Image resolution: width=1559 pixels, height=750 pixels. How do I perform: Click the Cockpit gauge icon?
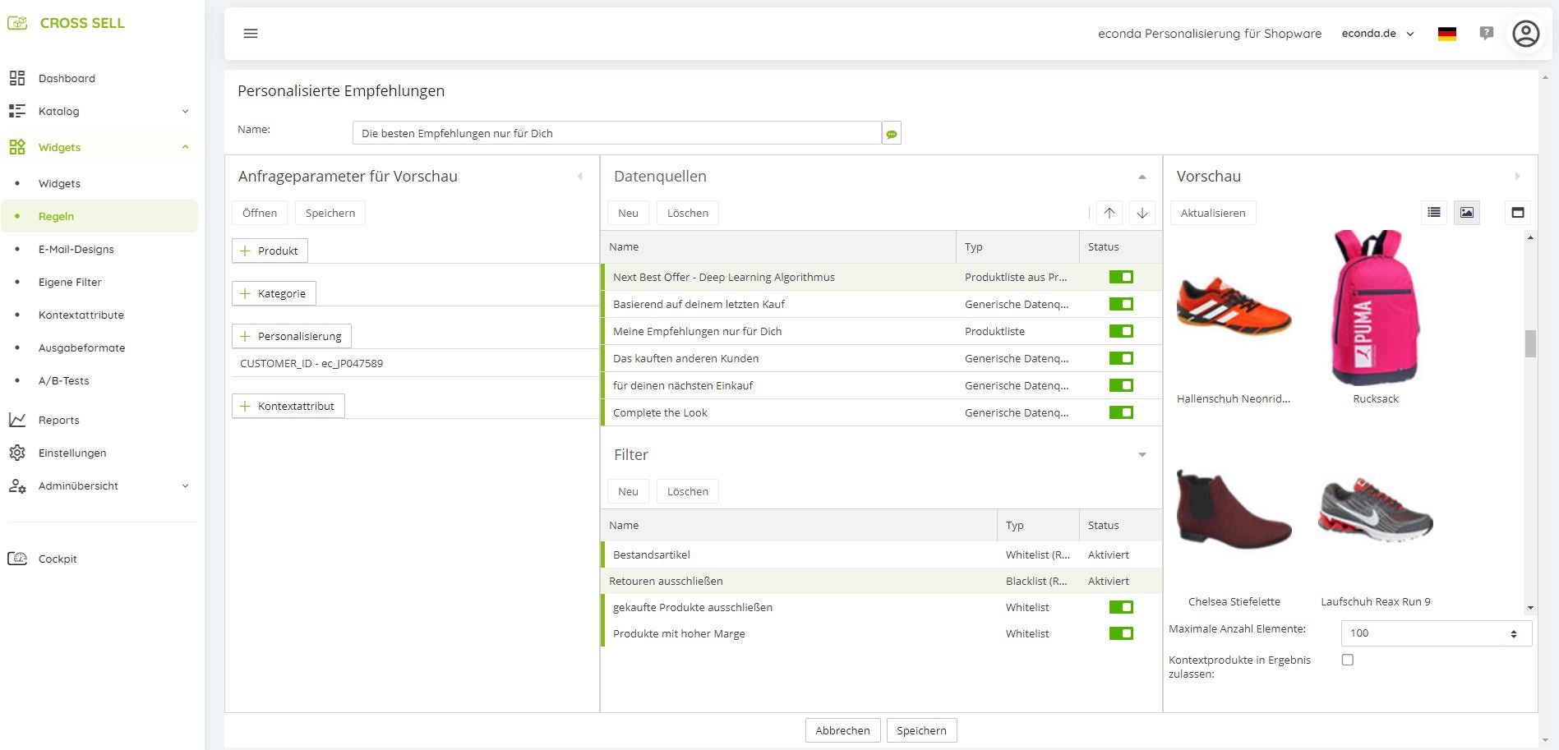17,559
